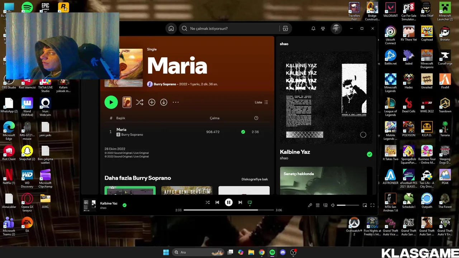Open the VALORANT desktop shortcut

pyautogui.click(x=391, y=10)
